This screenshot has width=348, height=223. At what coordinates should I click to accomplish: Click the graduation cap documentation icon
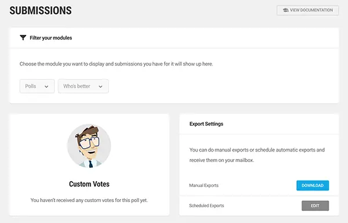pos(285,10)
